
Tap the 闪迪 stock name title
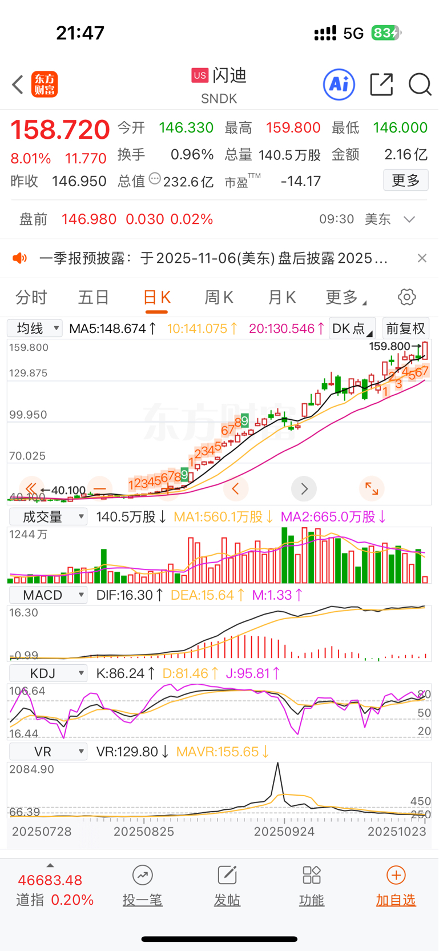click(x=229, y=75)
